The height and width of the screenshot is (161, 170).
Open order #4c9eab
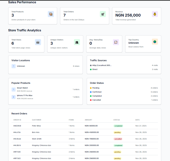(17, 139)
